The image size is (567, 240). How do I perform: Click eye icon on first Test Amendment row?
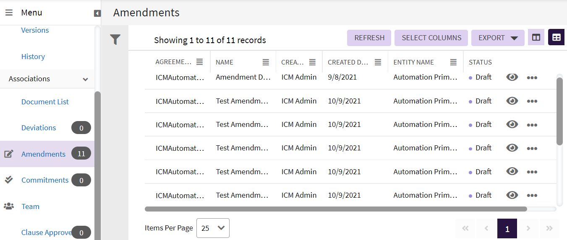pyautogui.click(x=512, y=101)
